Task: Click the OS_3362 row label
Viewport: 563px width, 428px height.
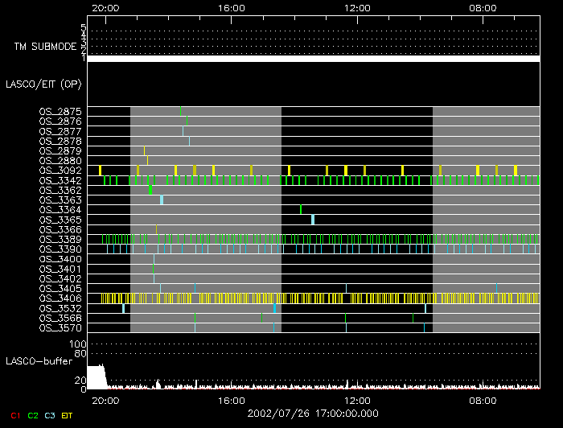Action: [x=60, y=191]
